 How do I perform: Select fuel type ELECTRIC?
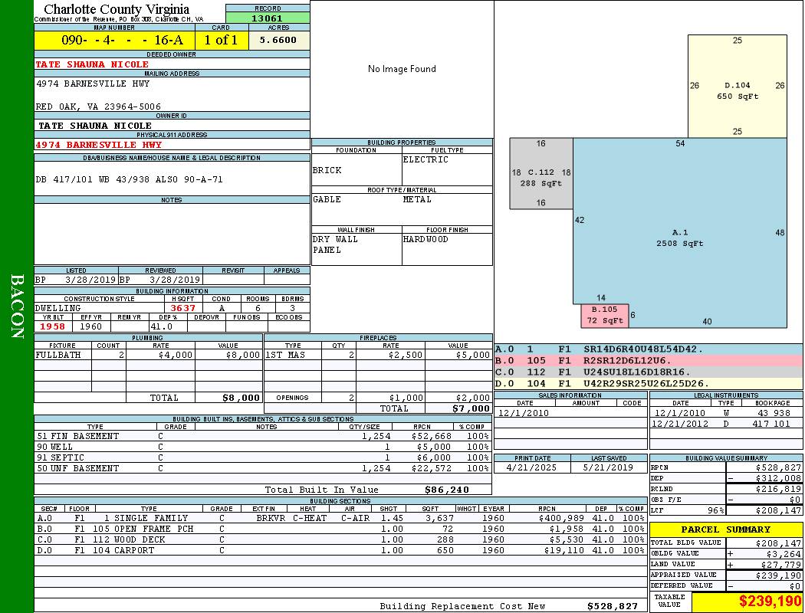[x=426, y=159]
